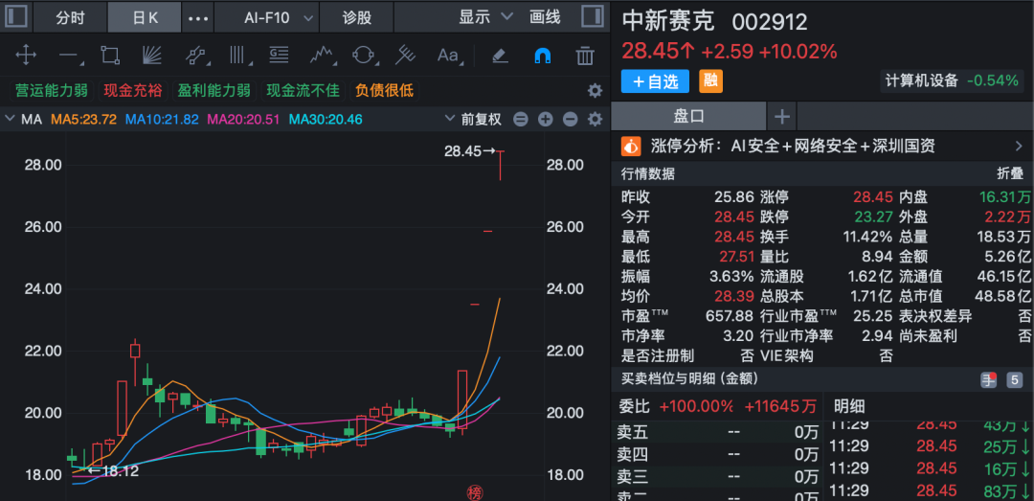
Task: Click the 卖四 order row
Action: [x=717, y=455]
